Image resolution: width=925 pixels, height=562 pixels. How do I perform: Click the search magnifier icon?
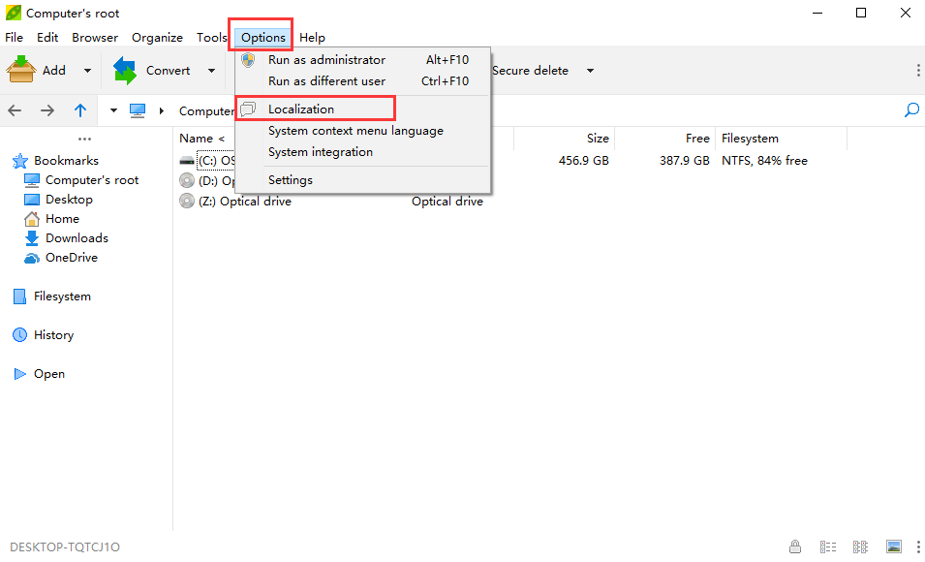[910, 110]
